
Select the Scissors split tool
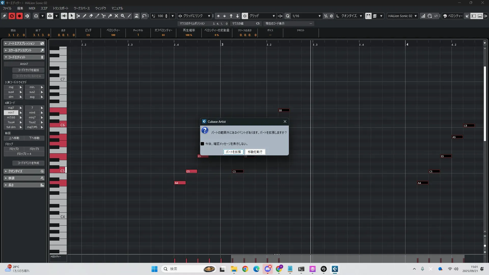pos(103,16)
